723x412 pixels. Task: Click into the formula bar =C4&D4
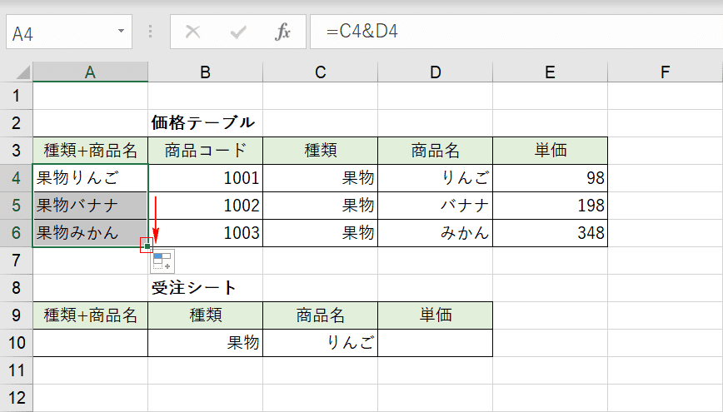pyautogui.click(x=516, y=32)
